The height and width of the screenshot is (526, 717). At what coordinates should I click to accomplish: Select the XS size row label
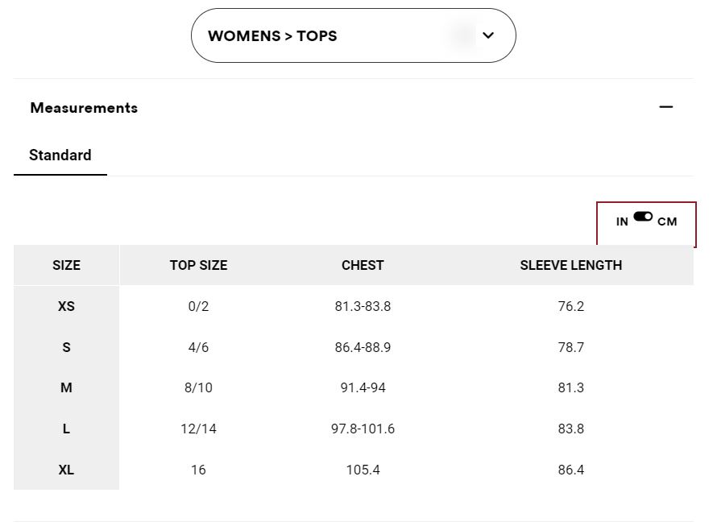point(66,306)
